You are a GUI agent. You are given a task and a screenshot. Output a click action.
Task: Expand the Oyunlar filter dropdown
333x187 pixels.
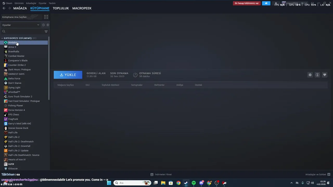pyautogui.click(x=21, y=25)
